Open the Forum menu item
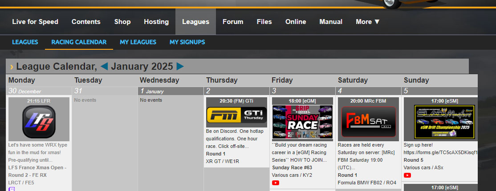496x191 pixels. (233, 22)
